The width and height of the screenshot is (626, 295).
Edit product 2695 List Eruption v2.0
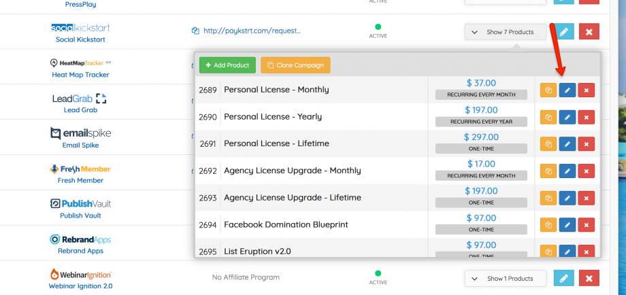(x=567, y=251)
